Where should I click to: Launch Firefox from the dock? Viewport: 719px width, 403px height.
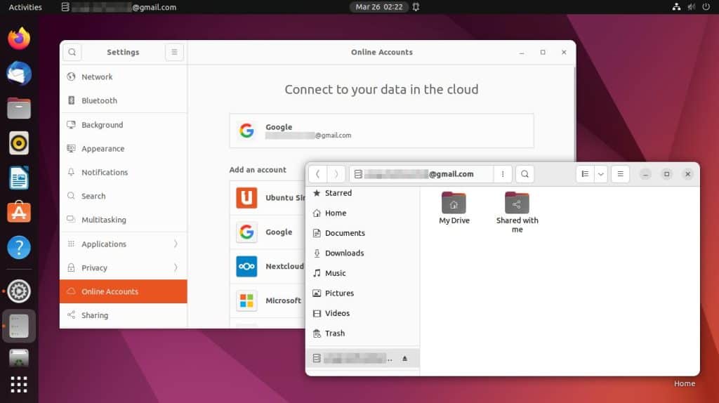(19, 39)
